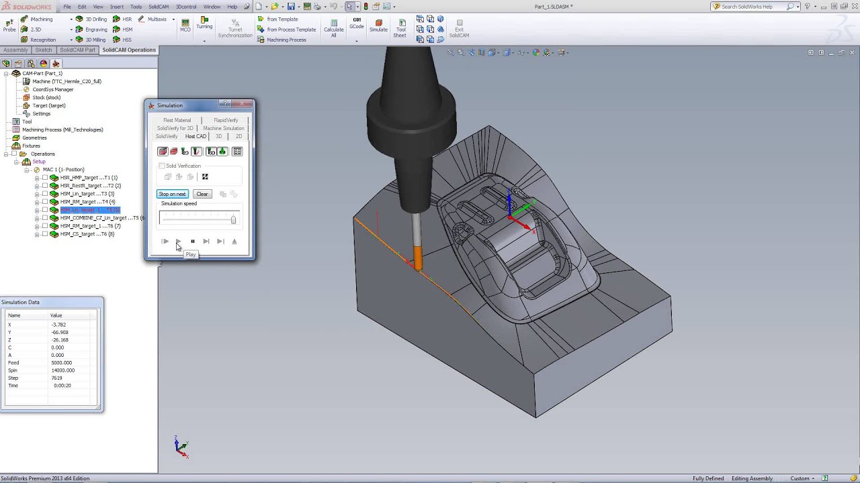This screenshot has width=860, height=483.
Task: Click the Eject/exit simulation control
Action: (234, 241)
